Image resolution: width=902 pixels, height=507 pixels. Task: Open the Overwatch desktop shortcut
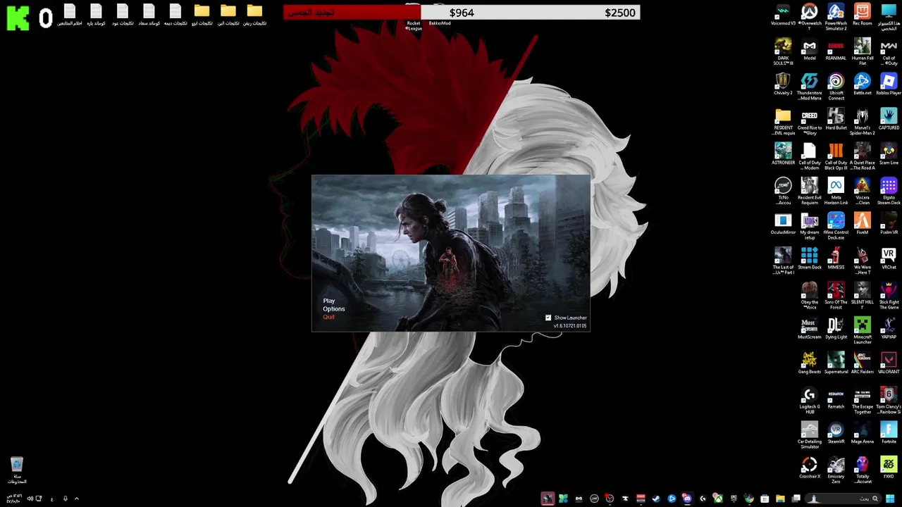point(810,15)
